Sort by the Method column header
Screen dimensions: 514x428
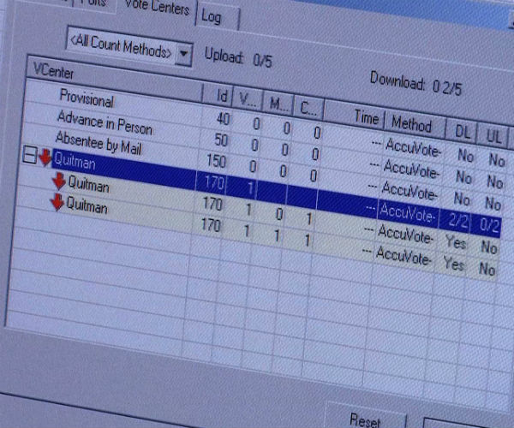point(411,125)
